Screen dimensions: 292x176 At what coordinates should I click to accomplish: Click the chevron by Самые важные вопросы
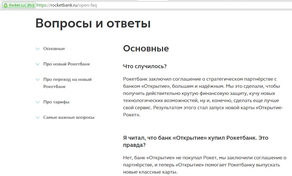pos(38,118)
